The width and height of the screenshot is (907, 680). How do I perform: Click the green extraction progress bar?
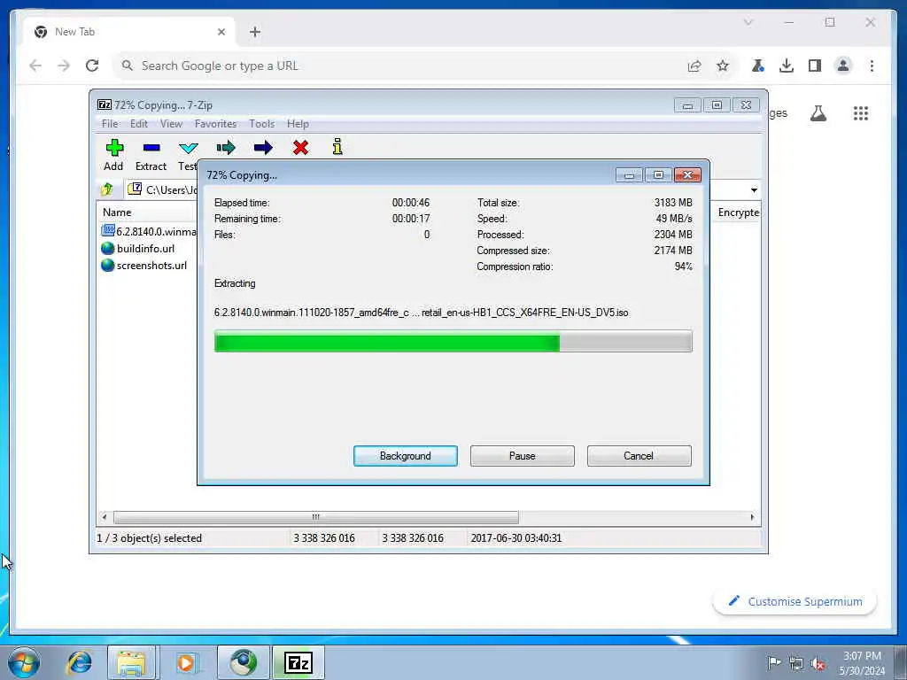pyautogui.click(x=453, y=341)
